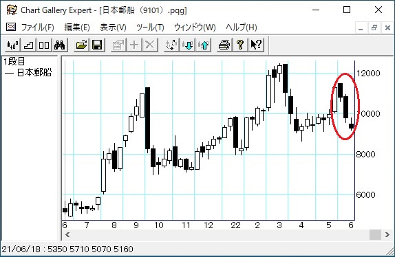
Task: Click the blue up arrow icon
Action: (x=203, y=45)
